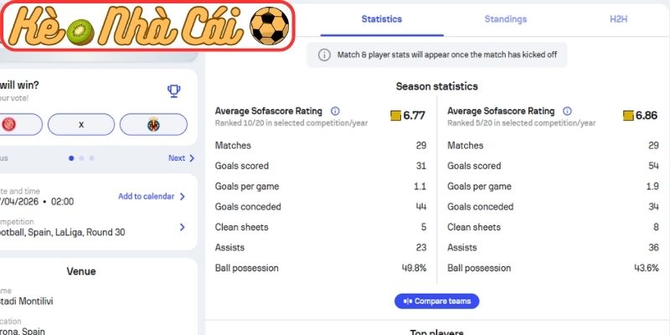Click the trophy icon in vote card
Viewport: 670px width, 335px height.
[173, 91]
